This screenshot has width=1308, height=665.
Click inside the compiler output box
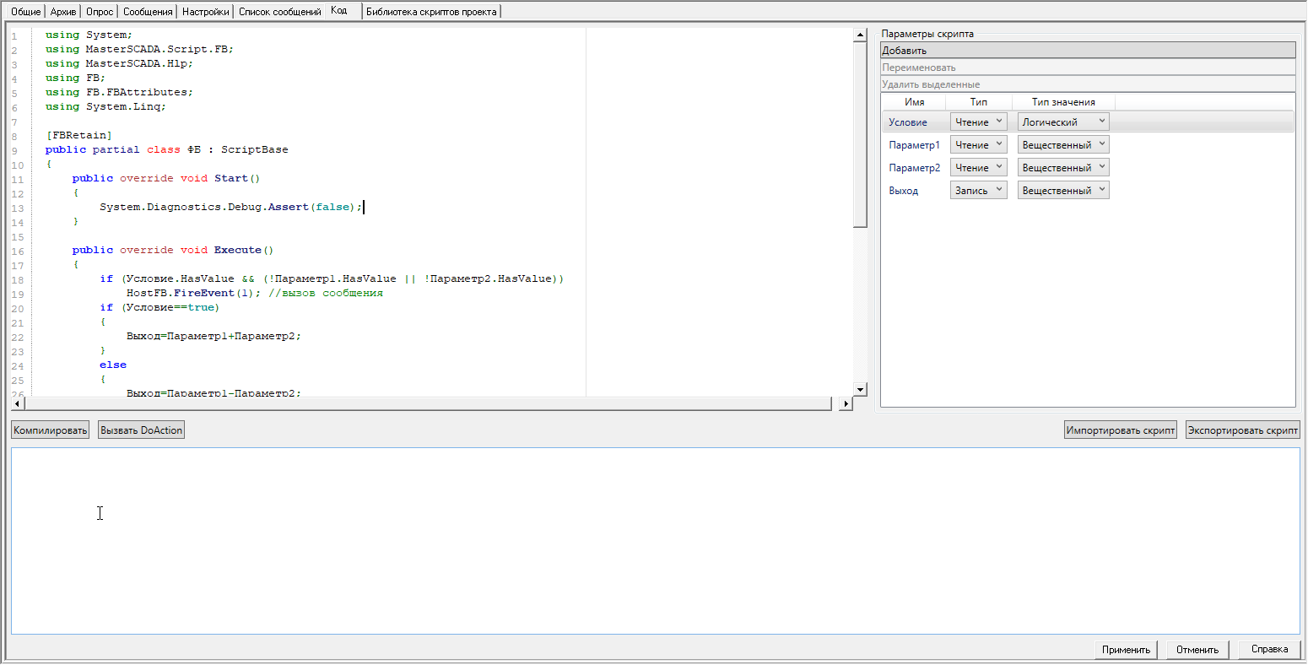655,541
